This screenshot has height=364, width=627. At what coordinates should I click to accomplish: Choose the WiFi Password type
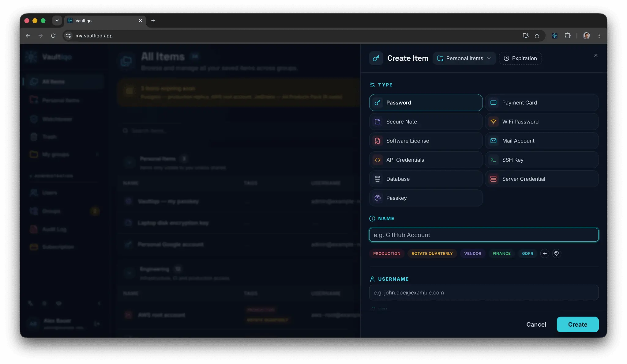(x=542, y=122)
